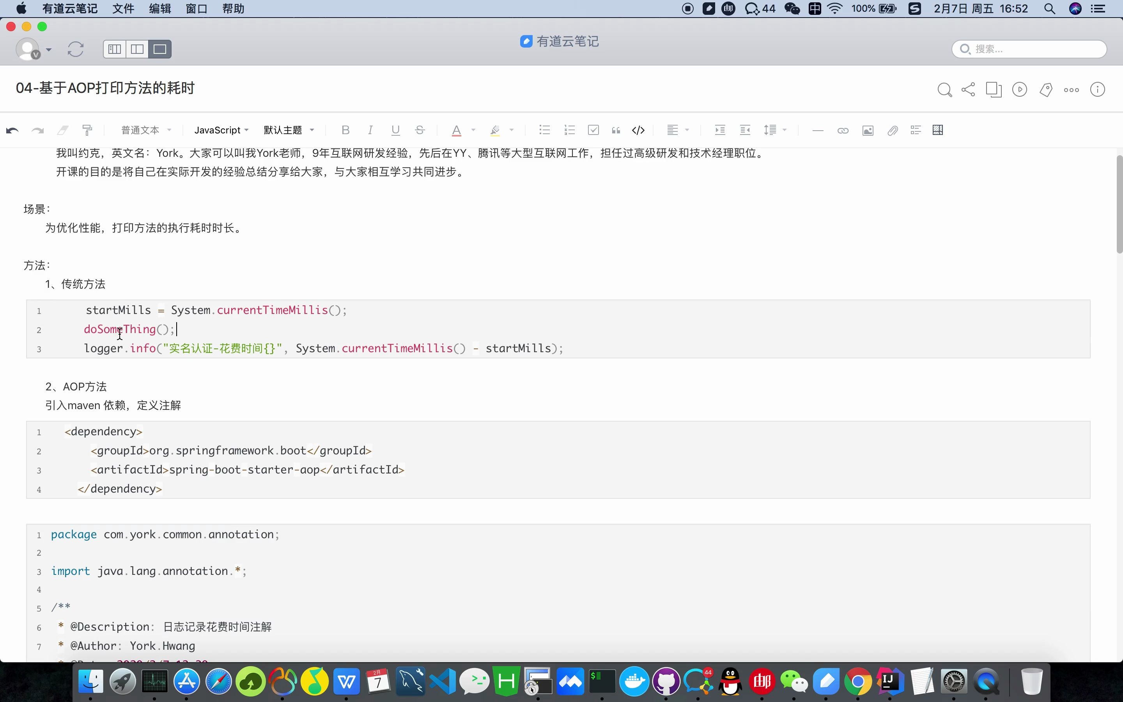Toggle bold formatting
1123x702 pixels.
pyautogui.click(x=345, y=131)
